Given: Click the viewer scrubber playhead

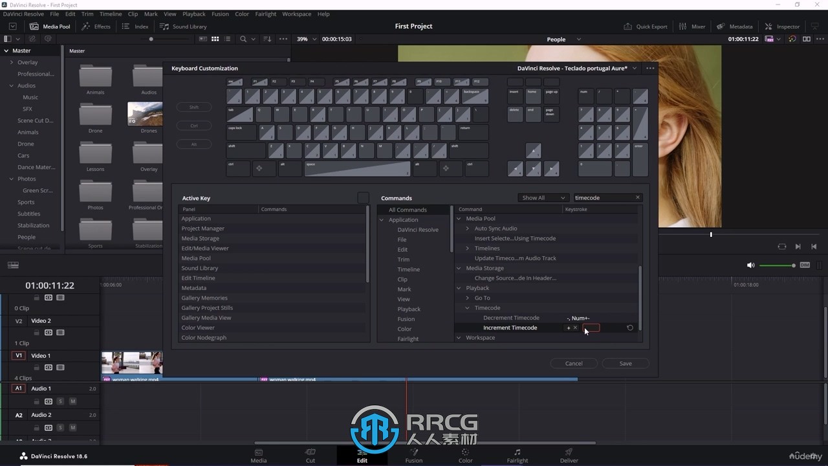Looking at the screenshot, I should 711,234.
